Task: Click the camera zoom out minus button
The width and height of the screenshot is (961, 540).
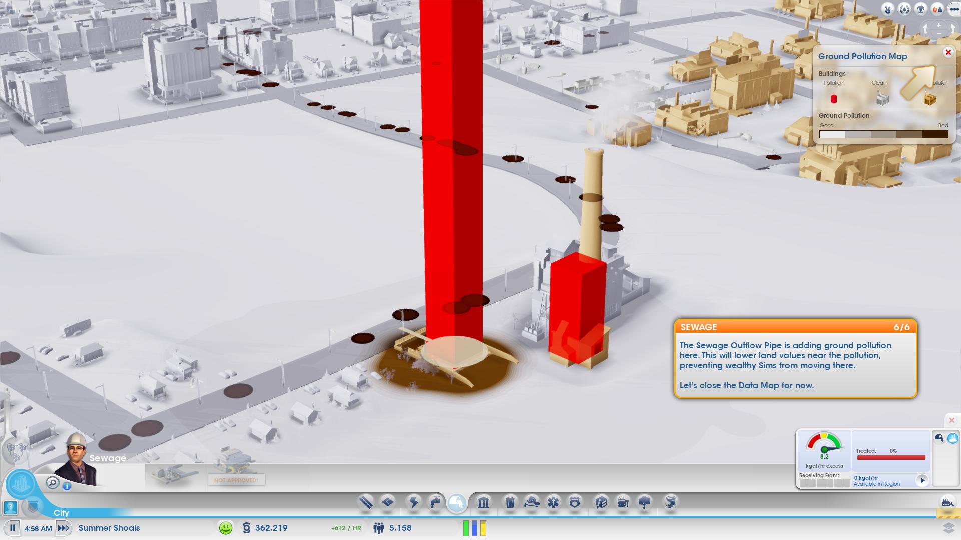Action: point(939,33)
